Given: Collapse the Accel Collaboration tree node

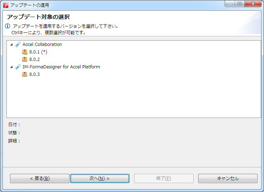Looking at the screenshot, I should (x=11, y=45).
